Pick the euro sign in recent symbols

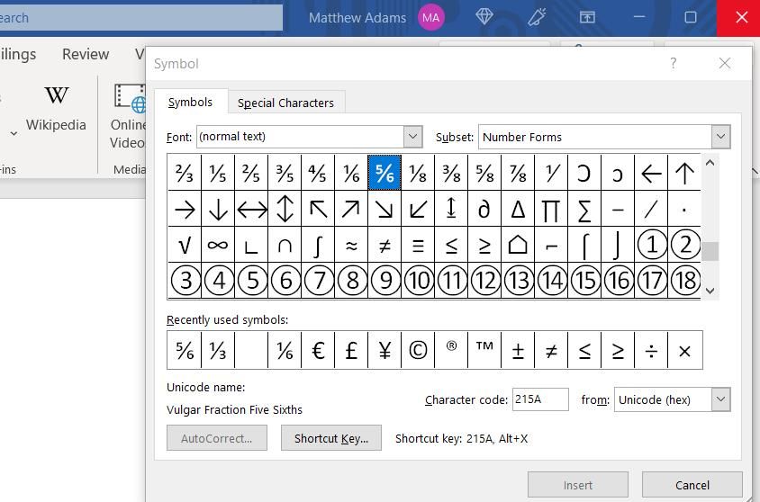318,350
